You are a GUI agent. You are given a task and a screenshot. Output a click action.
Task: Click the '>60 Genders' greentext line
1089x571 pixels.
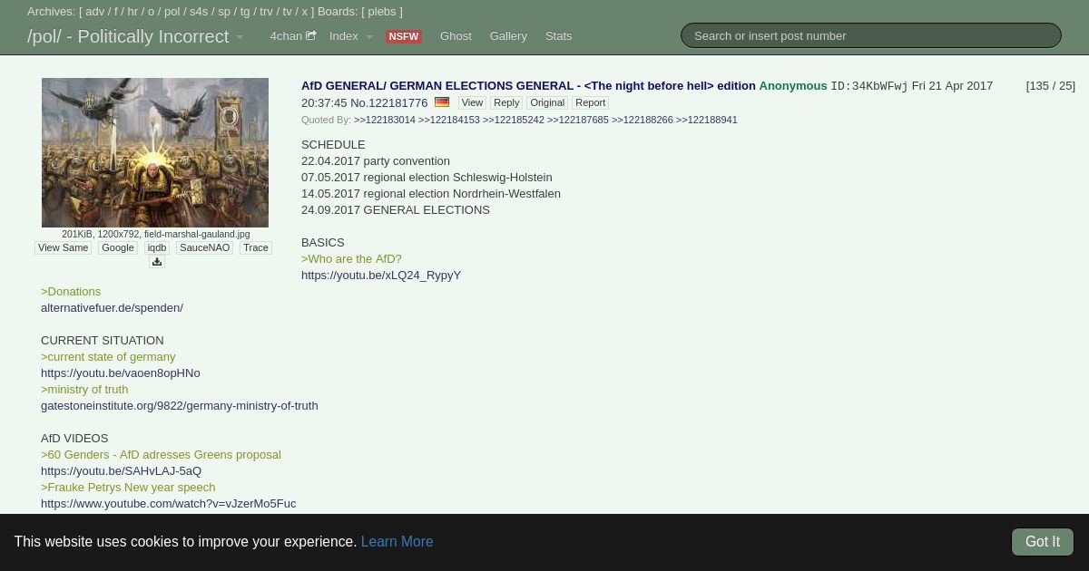click(x=161, y=455)
